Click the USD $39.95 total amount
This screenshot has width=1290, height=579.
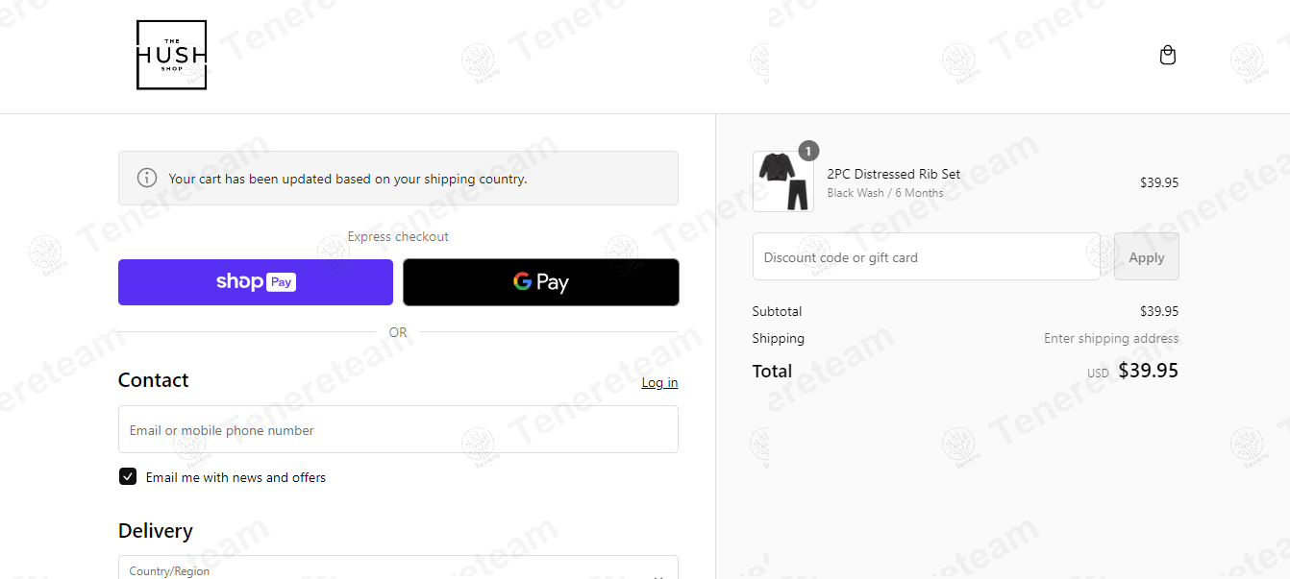[1132, 371]
